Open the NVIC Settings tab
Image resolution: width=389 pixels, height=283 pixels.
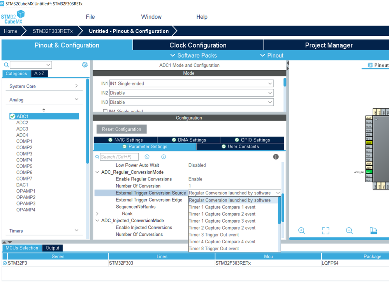pyautogui.click(x=125, y=140)
